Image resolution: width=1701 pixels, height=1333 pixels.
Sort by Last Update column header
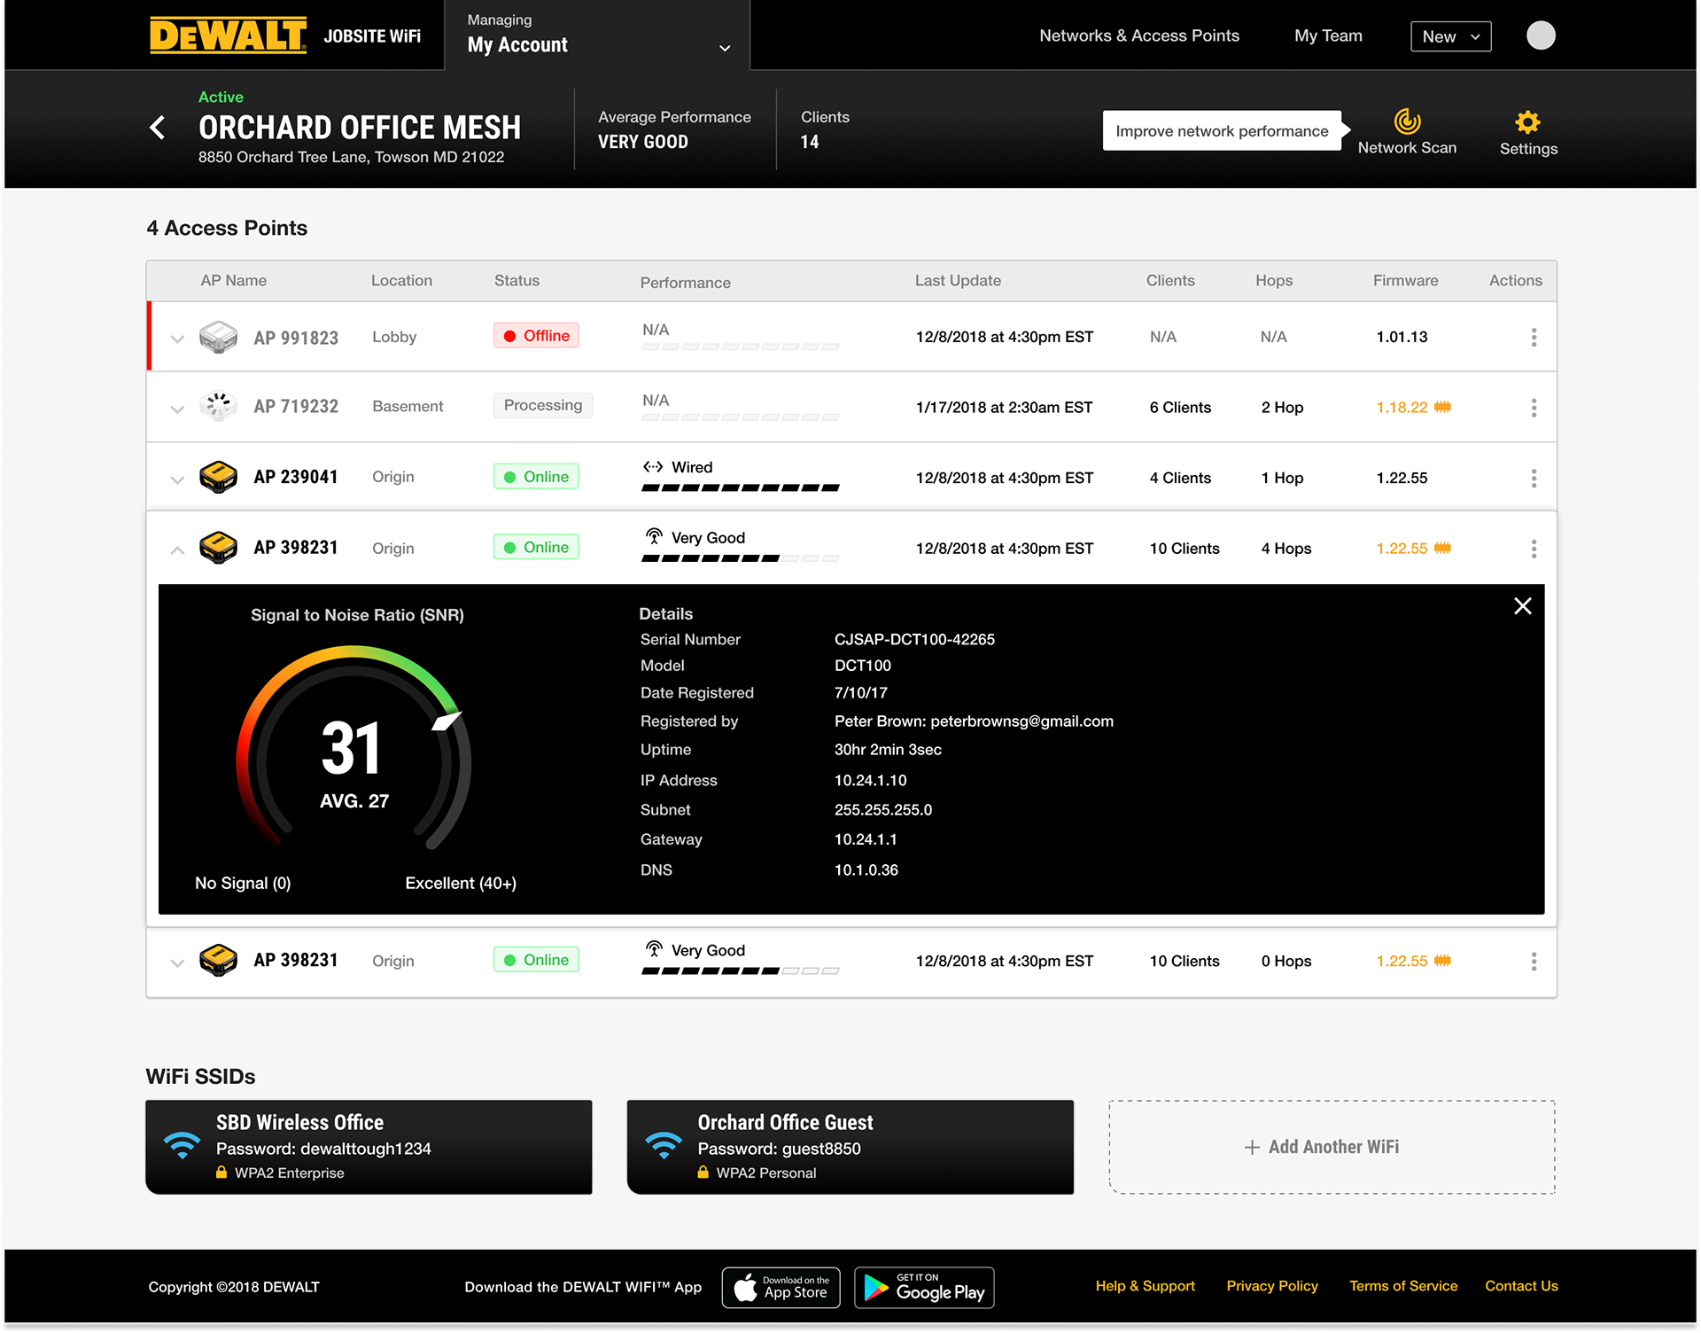pos(958,280)
